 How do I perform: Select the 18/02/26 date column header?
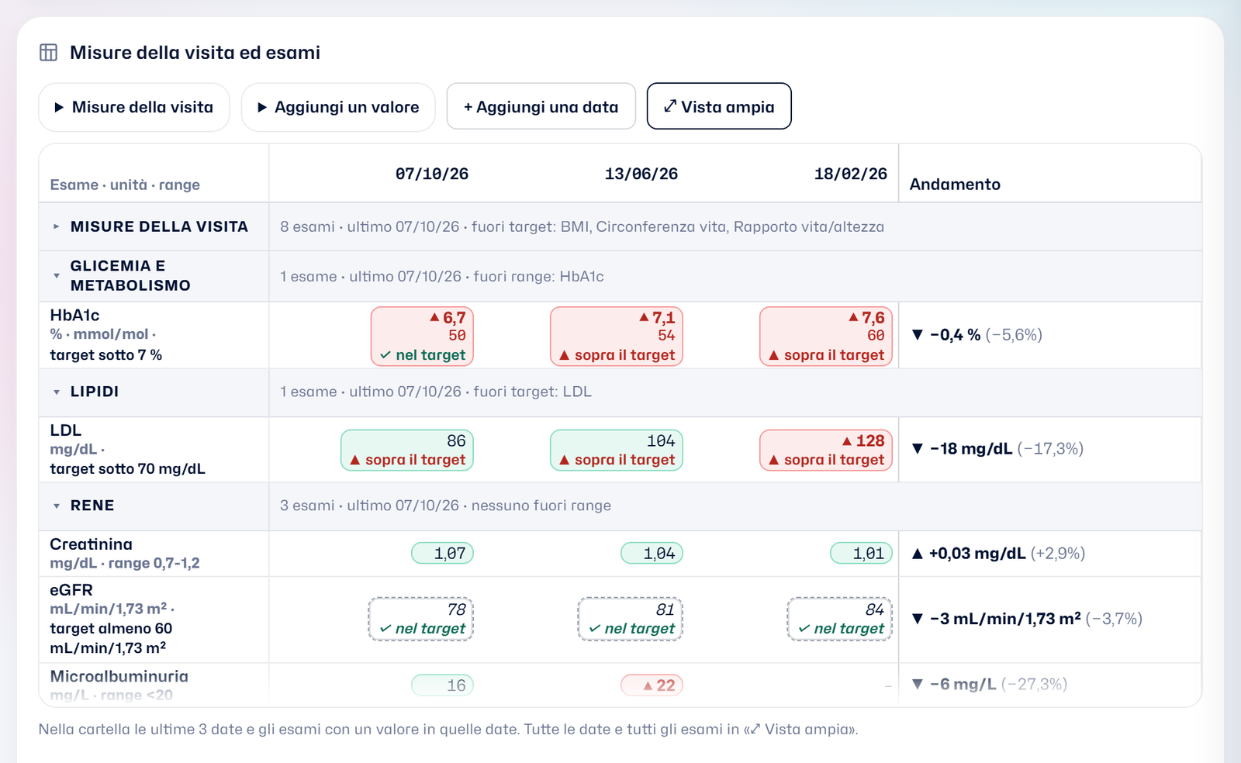851,174
